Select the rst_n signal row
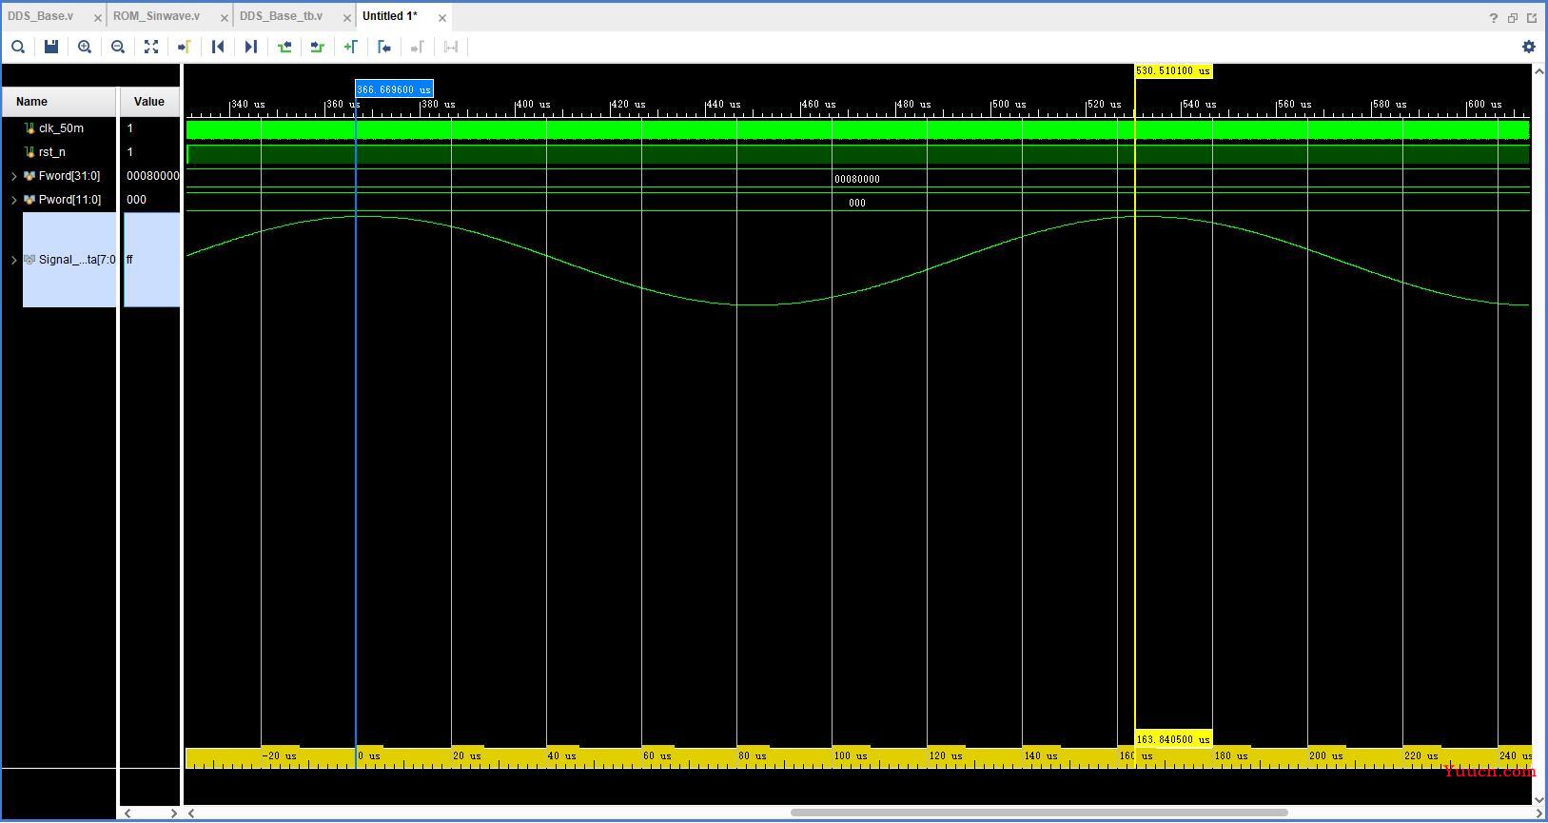Screen dimensions: 1548x823 [x=52, y=152]
